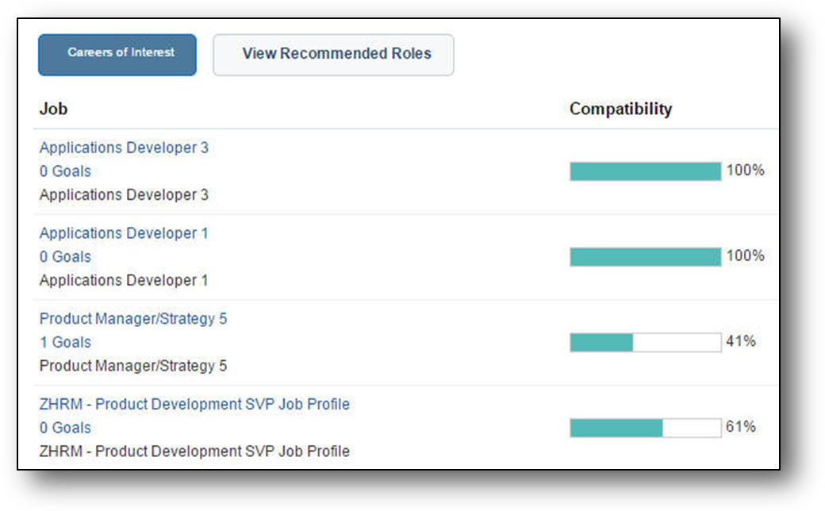Viewport: 825px width, 511px height.
Task: Click Applications Developer 1 compatibility bar
Action: (645, 257)
